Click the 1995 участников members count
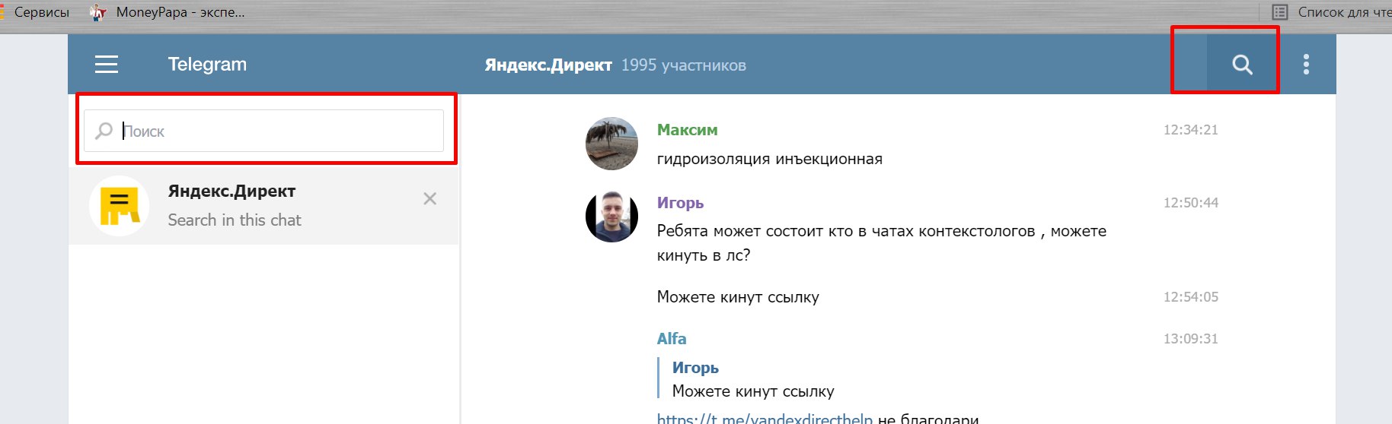The width and height of the screenshot is (1392, 424). point(684,65)
